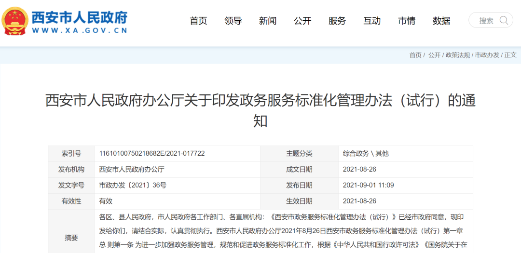Click the 综合政务 \ 其他 value
Image resolution: width=521 pixels, height=253 pixels.
click(x=366, y=154)
